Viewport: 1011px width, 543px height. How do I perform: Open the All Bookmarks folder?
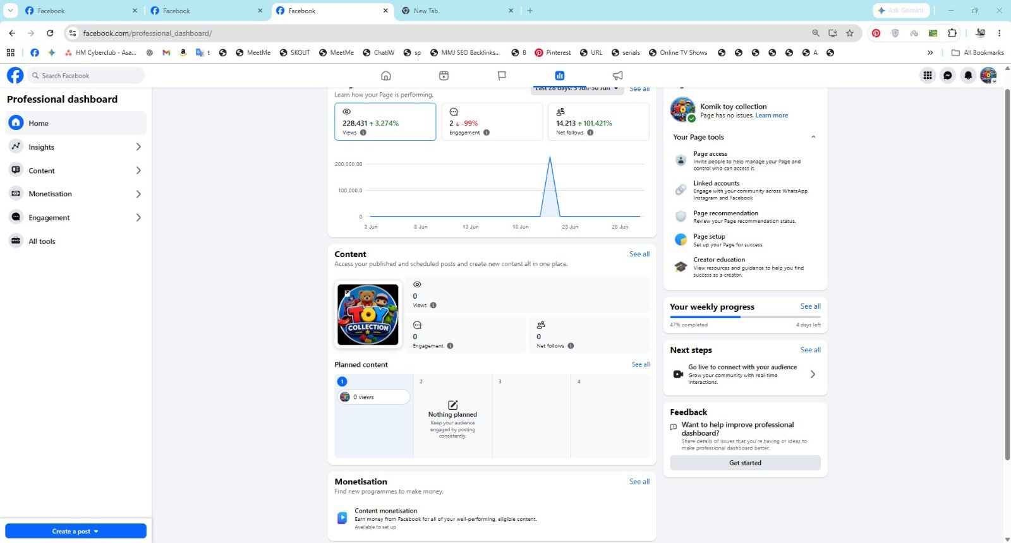[978, 52]
